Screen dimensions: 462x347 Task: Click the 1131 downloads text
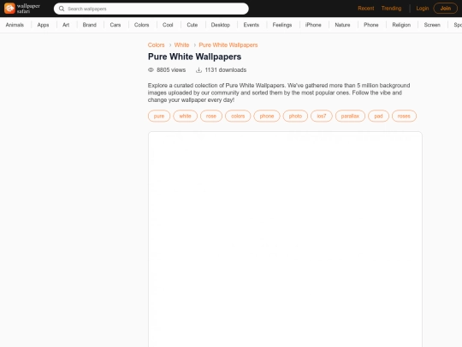[x=226, y=70]
